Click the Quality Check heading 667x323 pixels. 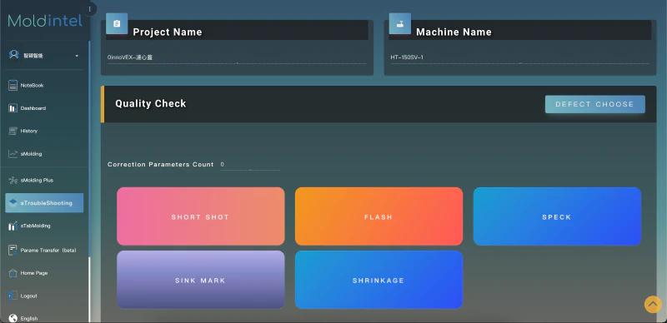pyautogui.click(x=151, y=104)
